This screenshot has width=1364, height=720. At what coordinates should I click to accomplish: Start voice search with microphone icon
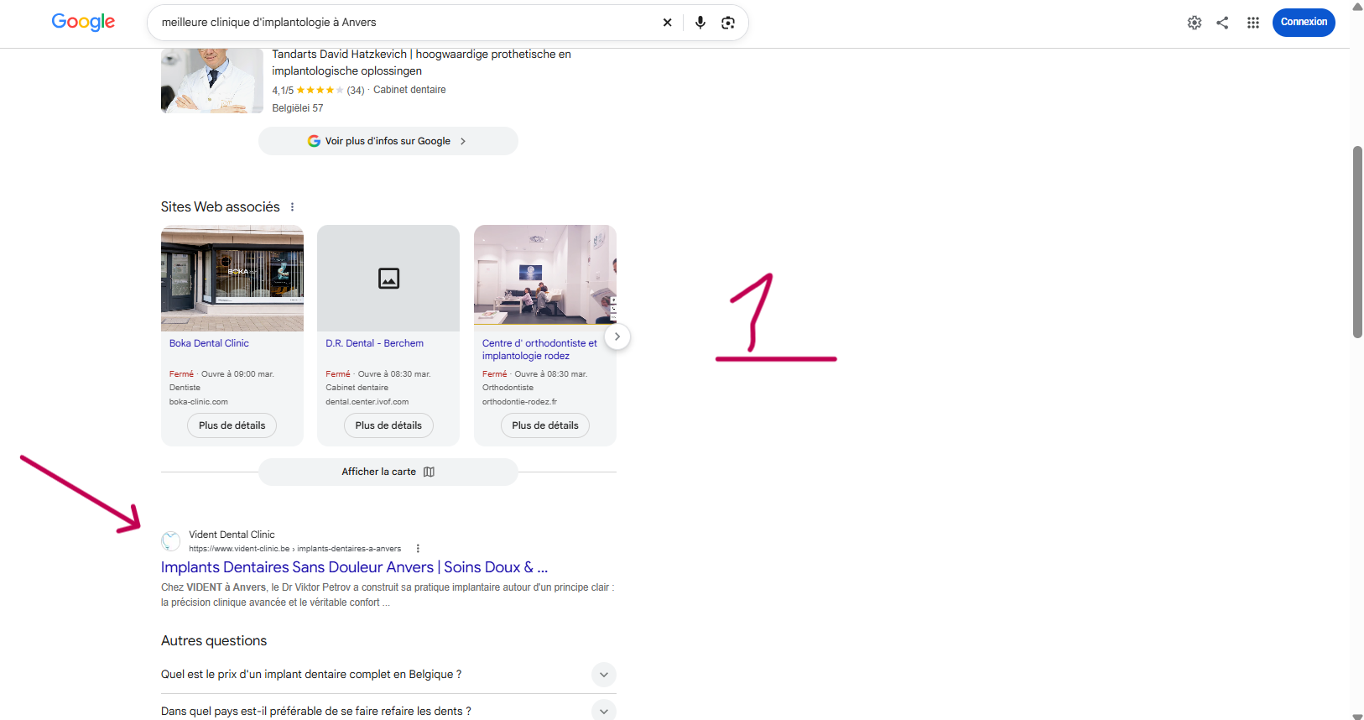click(700, 23)
